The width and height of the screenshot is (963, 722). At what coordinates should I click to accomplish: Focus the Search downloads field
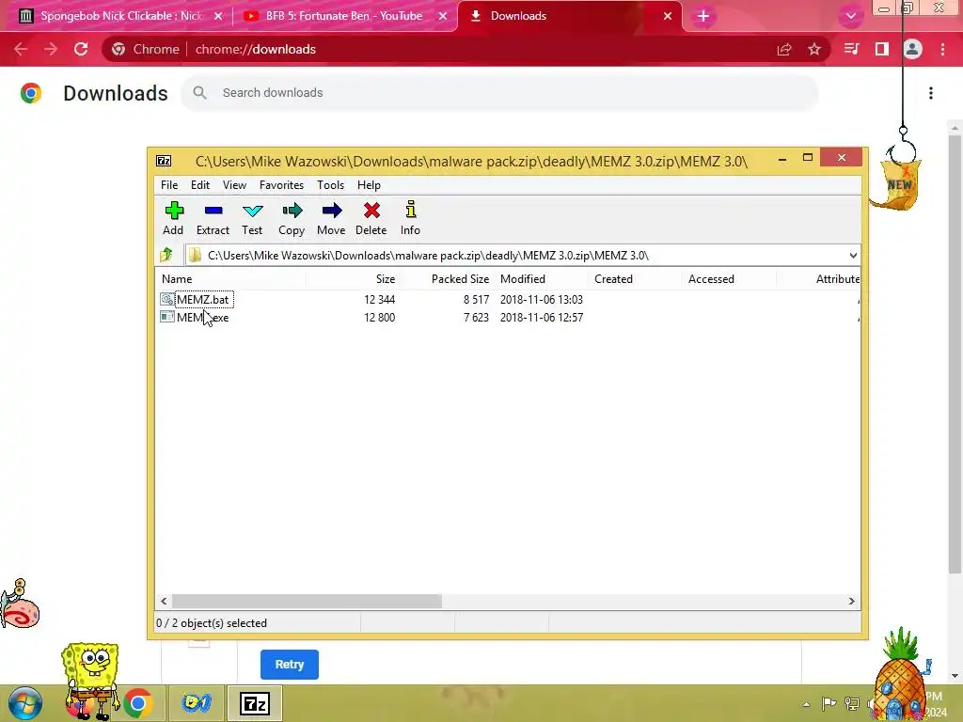click(x=499, y=93)
